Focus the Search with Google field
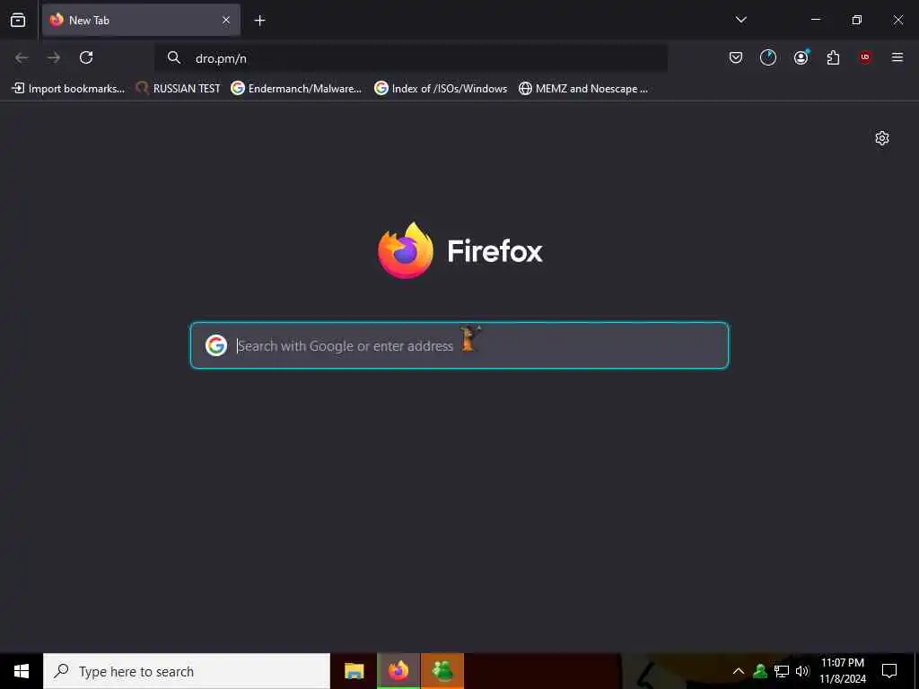Image resolution: width=919 pixels, height=689 pixels. [x=459, y=345]
